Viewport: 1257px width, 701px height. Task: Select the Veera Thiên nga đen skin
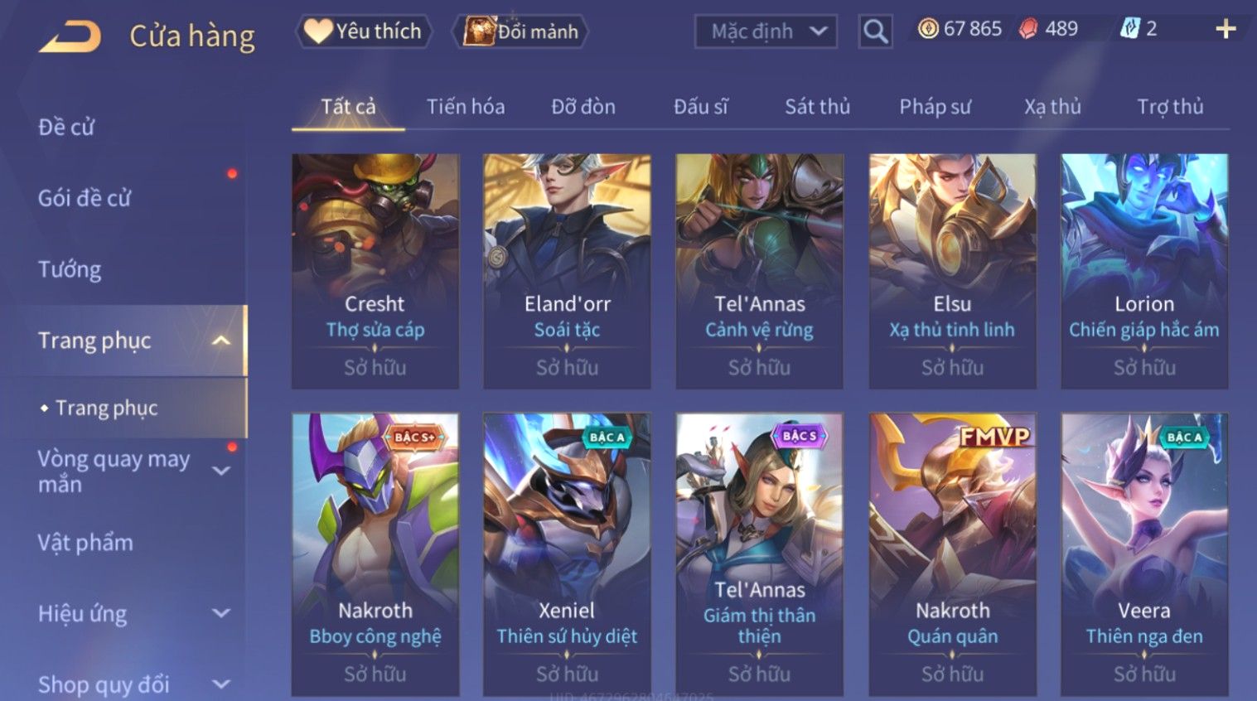(1144, 554)
